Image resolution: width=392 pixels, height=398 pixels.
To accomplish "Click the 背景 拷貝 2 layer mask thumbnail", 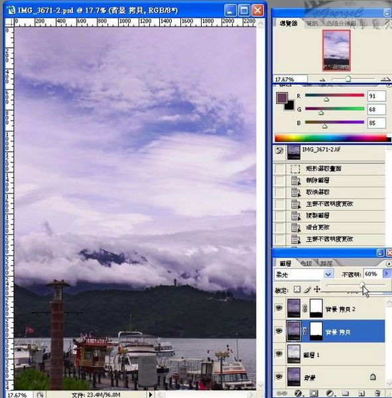I will pyautogui.click(x=316, y=308).
